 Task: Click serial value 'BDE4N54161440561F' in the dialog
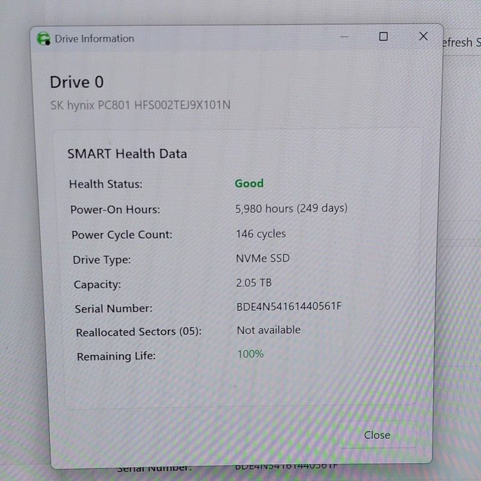tap(289, 306)
